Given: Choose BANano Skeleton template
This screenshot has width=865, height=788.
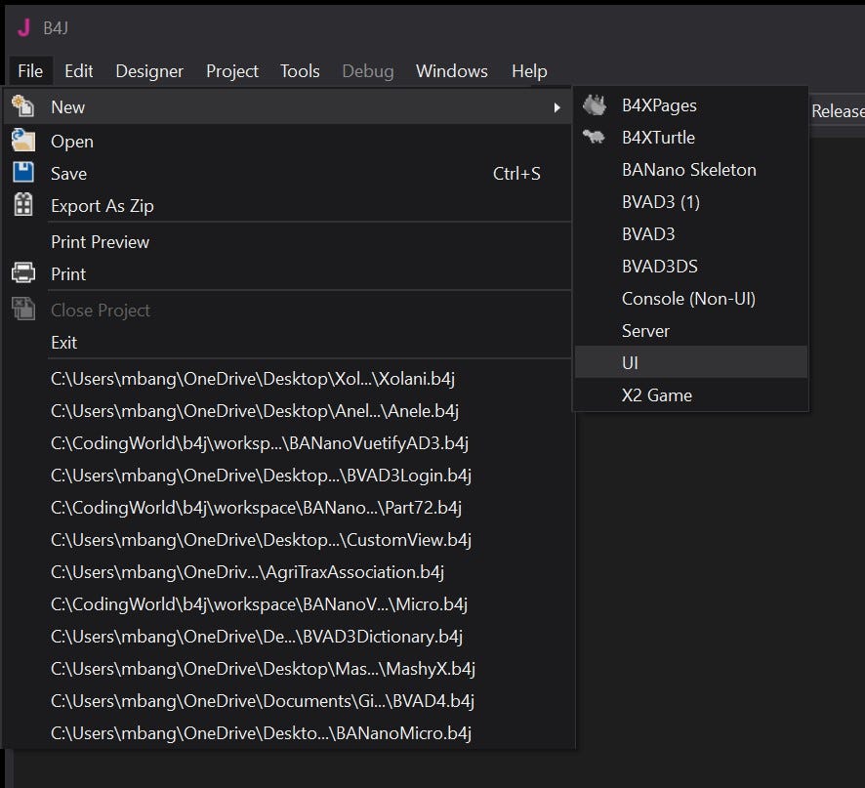Looking at the screenshot, I should (x=688, y=169).
